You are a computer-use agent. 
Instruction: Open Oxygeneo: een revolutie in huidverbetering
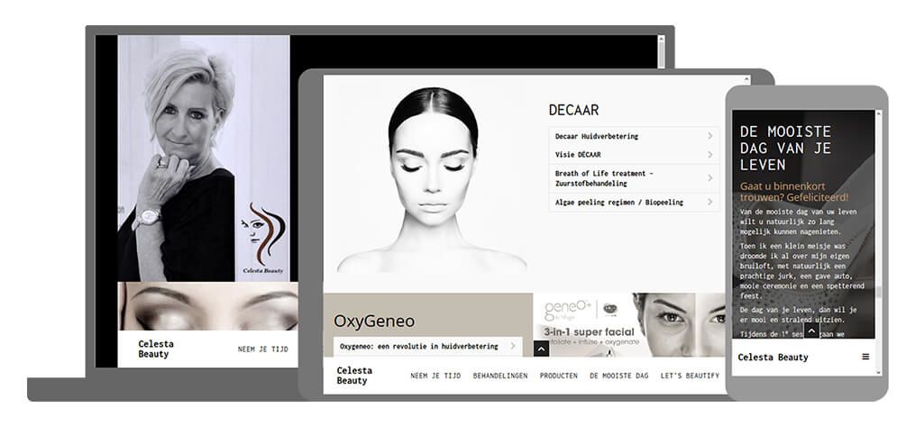(x=418, y=346)
